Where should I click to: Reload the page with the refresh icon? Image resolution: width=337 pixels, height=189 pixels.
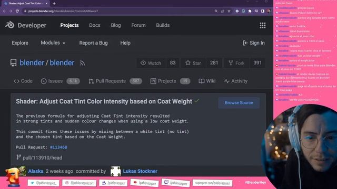point(17,11)
